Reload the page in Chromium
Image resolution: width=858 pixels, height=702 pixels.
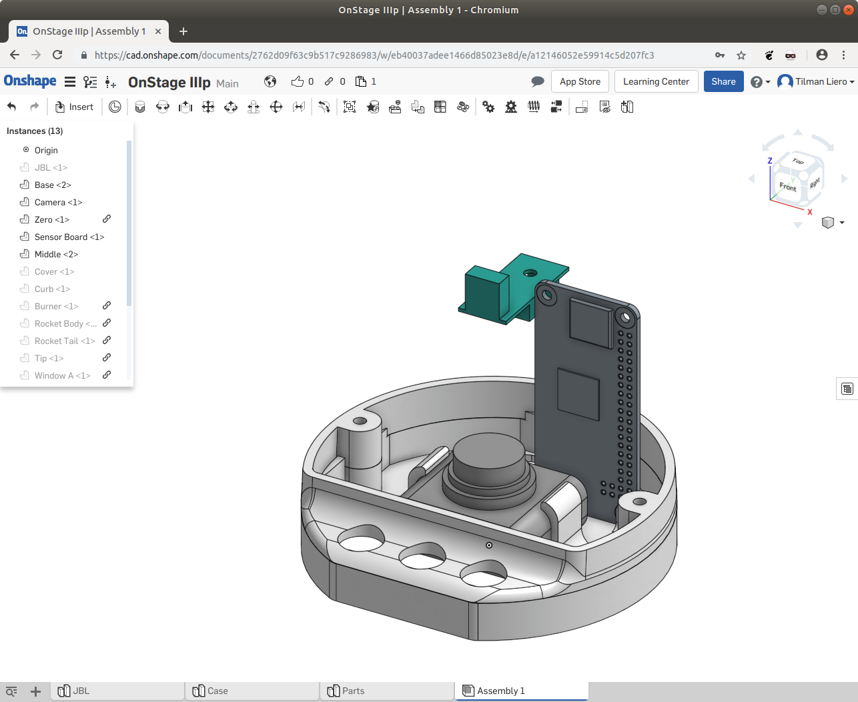(x=57, y=55)
